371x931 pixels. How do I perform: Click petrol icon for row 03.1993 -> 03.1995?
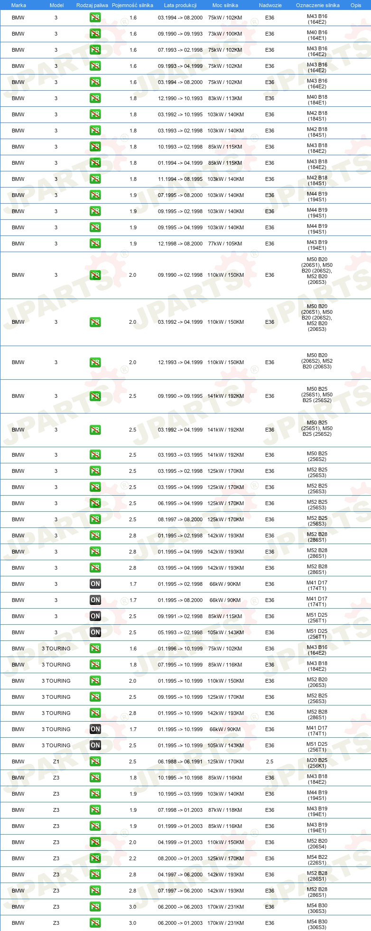click(x=95, y=455)
